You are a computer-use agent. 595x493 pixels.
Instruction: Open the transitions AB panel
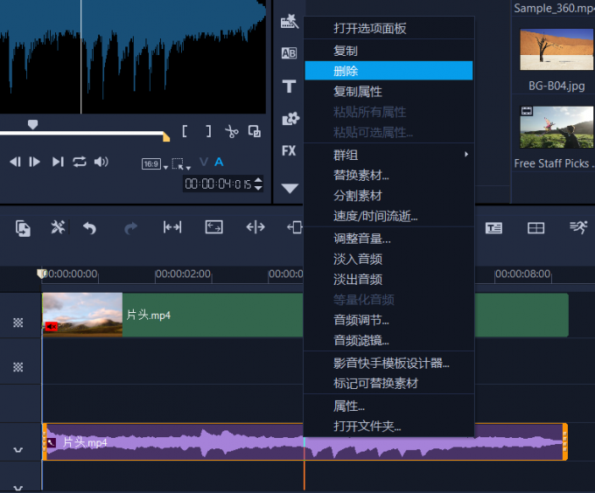pos(289,53)
